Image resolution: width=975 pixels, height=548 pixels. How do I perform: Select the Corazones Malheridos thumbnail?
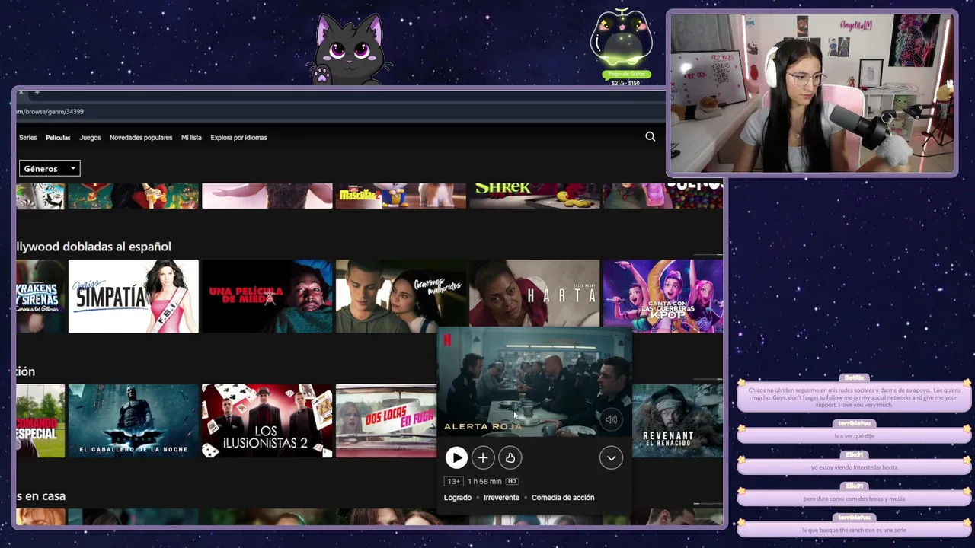point(401,296)
